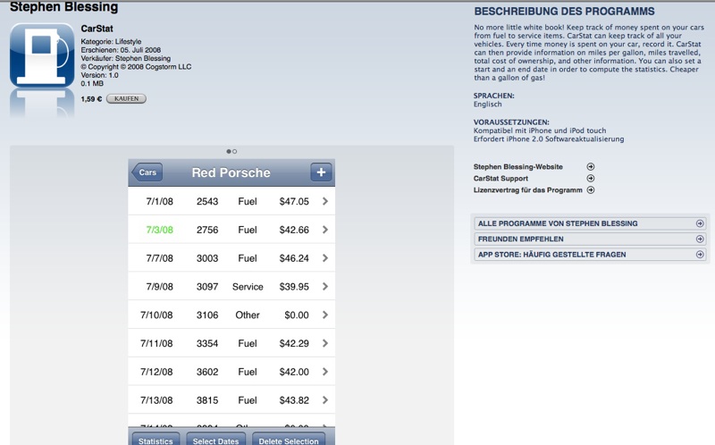Expand the 7/1/08 fuel entry chevron

[324, 202]
